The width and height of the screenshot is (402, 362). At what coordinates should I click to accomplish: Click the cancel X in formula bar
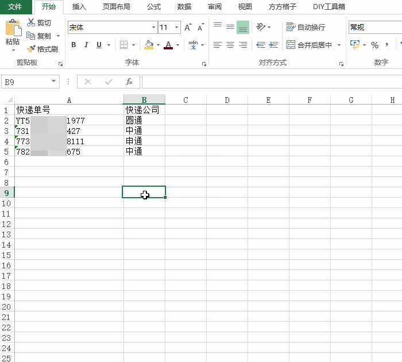click(x=88, y=82)
